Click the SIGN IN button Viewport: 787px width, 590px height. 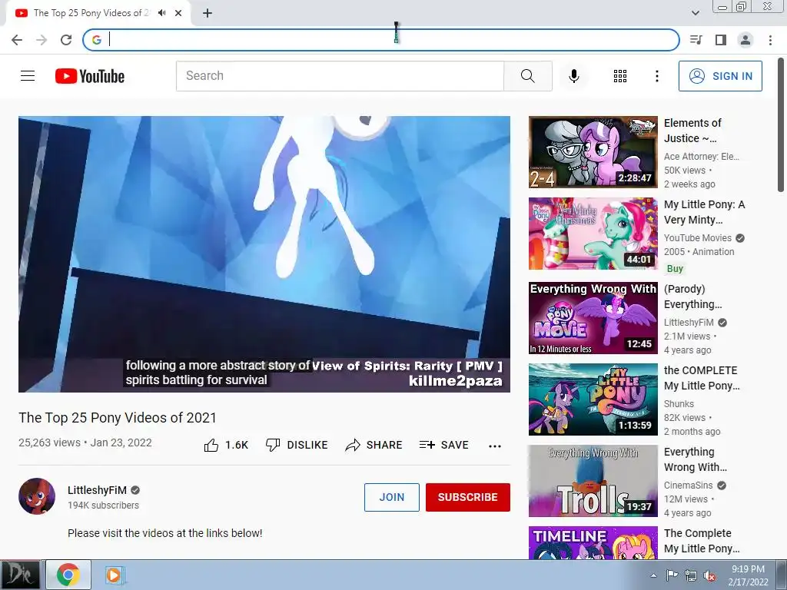pos(720,76)
